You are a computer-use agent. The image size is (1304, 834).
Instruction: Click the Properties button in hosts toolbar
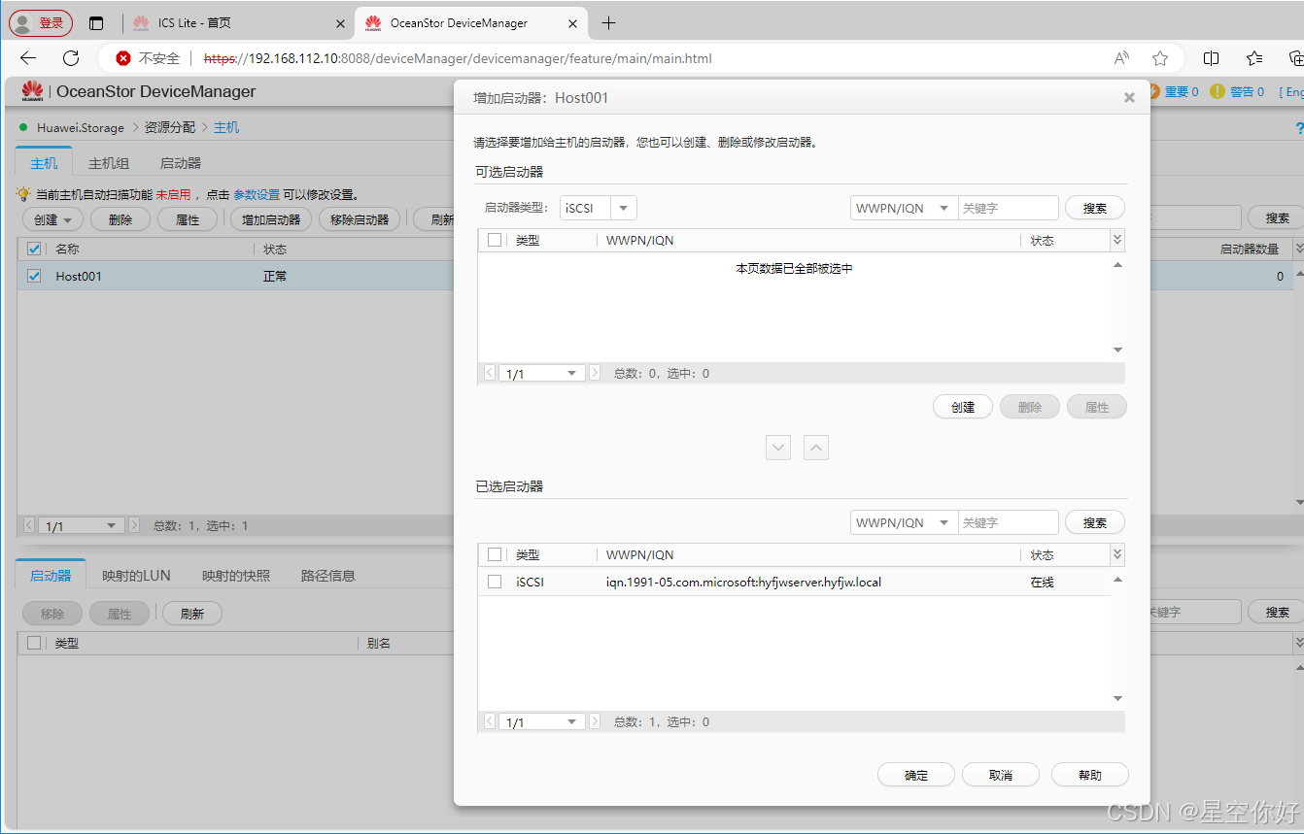[x=188, y=219]
